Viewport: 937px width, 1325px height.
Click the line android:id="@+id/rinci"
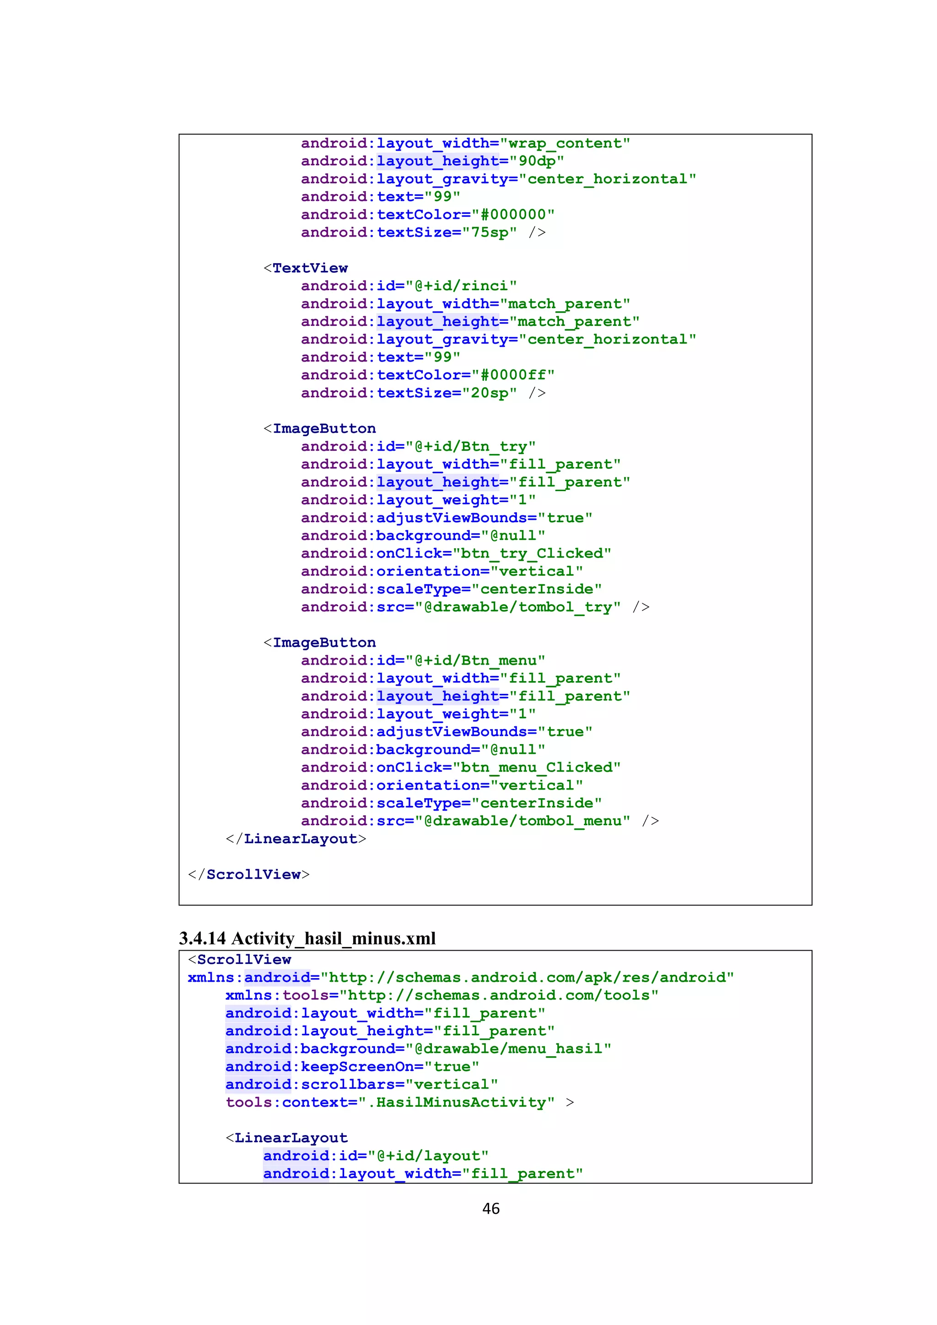[409, 286]
